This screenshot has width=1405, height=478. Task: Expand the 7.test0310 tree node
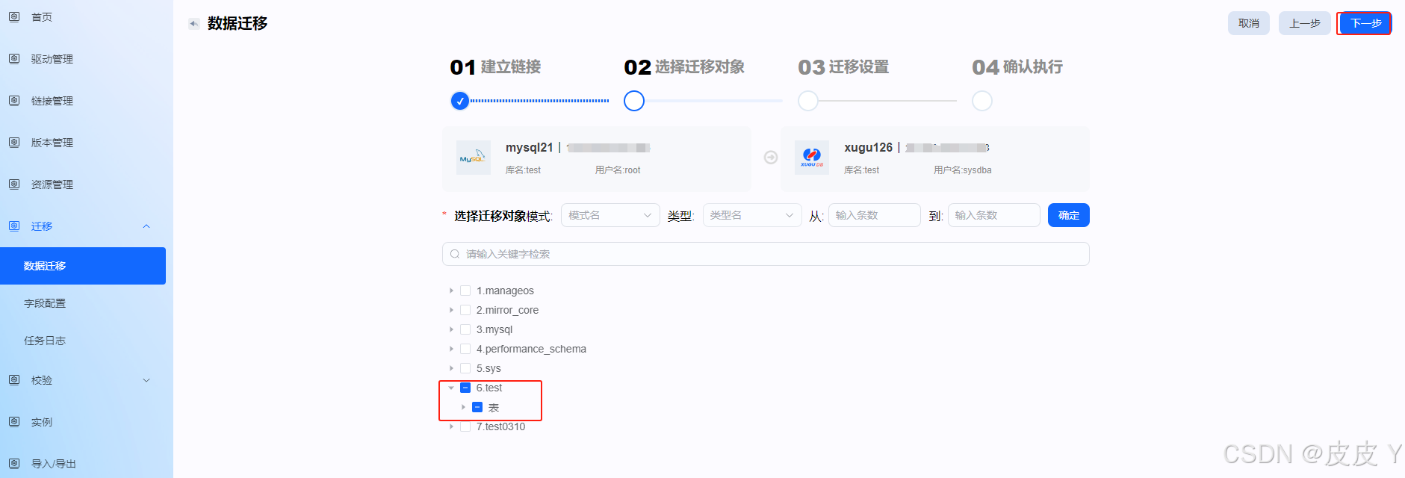[451, 426]
